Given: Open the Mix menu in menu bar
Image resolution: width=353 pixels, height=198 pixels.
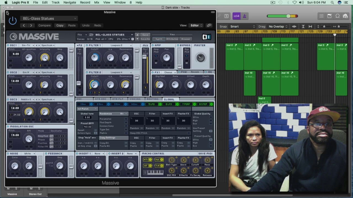Looking at the screenshot, I should click(97, 2).
